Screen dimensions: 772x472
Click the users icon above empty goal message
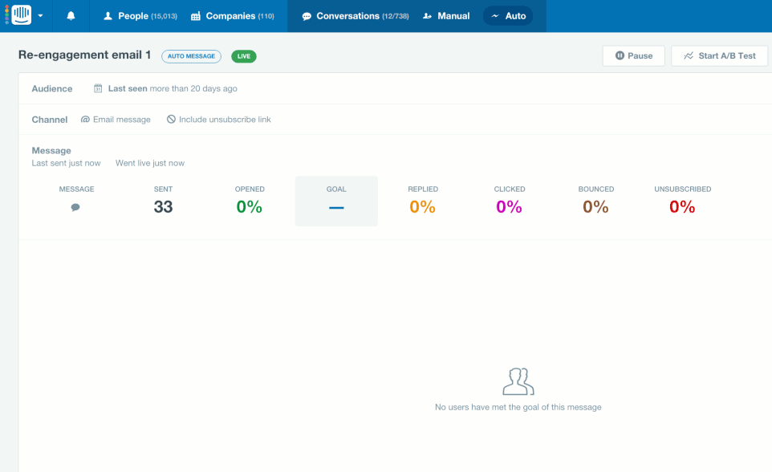pos(518,382)
